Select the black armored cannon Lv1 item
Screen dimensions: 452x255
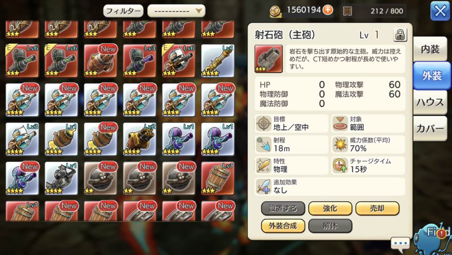pos(61,178)
